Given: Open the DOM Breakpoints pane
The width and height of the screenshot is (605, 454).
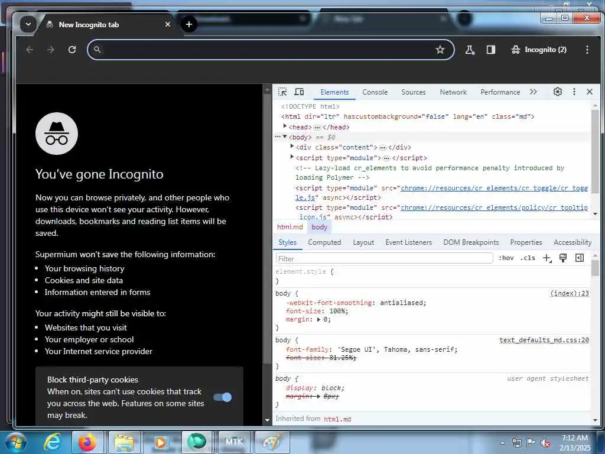Looking at the screenshot, I should [x=471, y=242].
